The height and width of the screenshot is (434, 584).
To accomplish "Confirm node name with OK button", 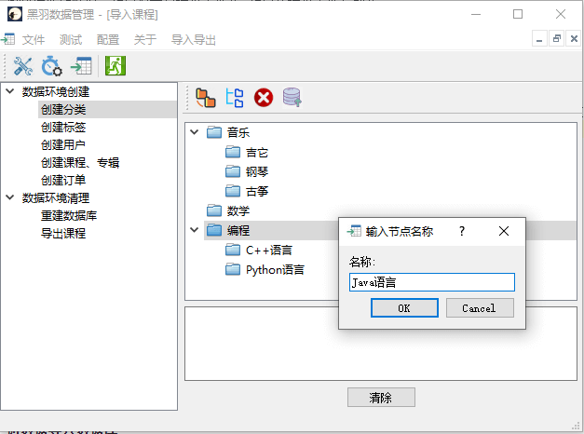I will click(404, 308).
